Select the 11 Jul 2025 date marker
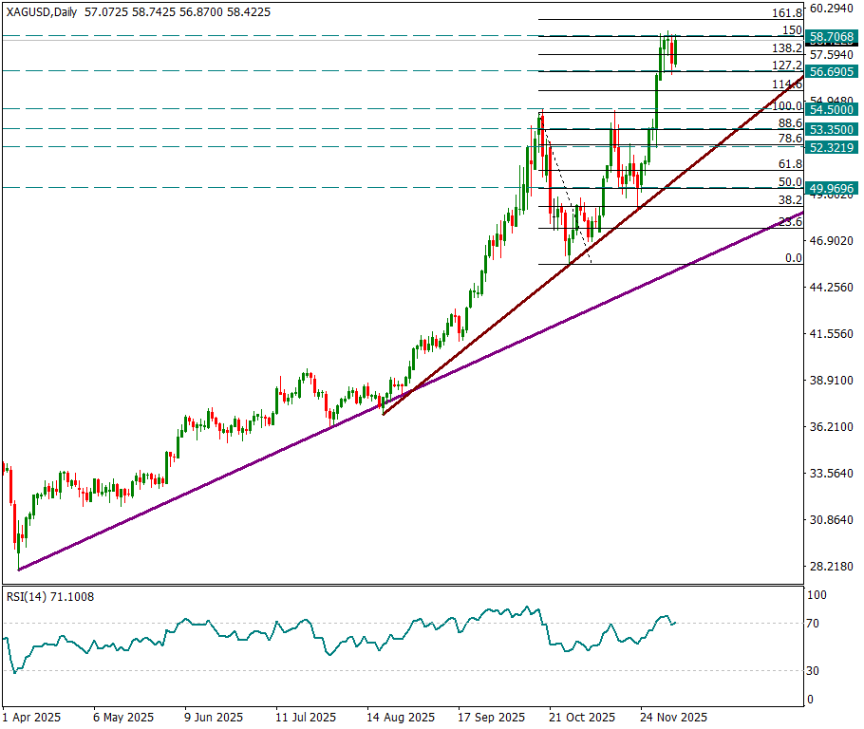This screenshot has height=729, width=864. point(306,717)
